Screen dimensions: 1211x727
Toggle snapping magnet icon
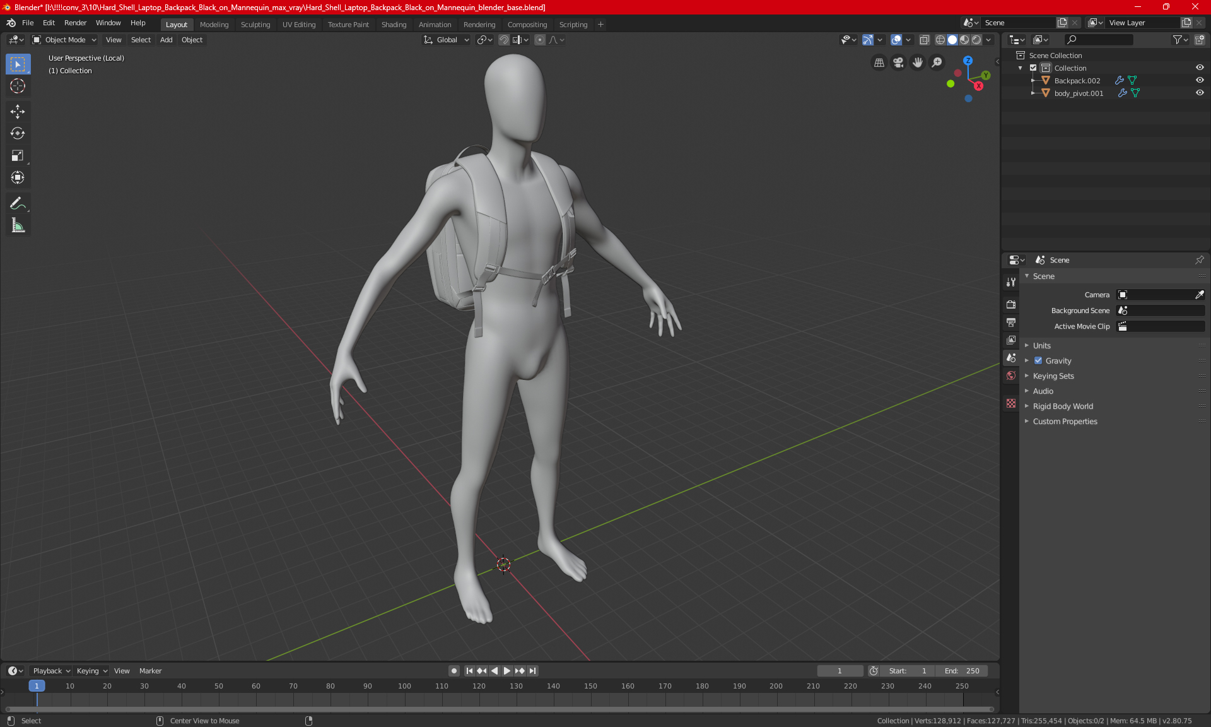pyautogui.click(x=504, y=40)
